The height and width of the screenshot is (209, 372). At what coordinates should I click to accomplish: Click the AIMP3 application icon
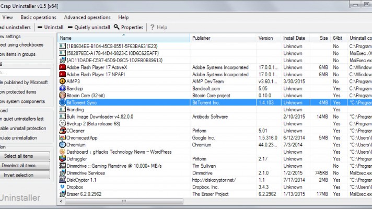62,82
